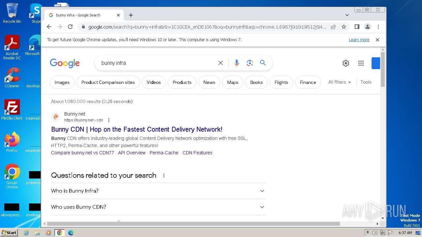Click the Chrome back arrow
Viewport: 422px width, 237px height.
(x=49, y=27)
